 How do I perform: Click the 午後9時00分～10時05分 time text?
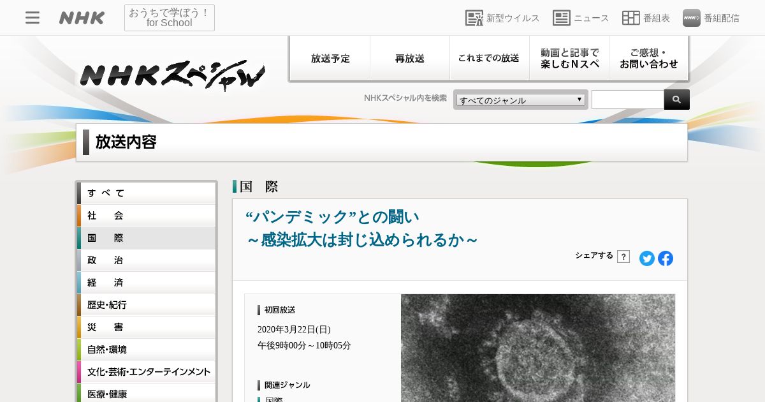click(304, 345)
